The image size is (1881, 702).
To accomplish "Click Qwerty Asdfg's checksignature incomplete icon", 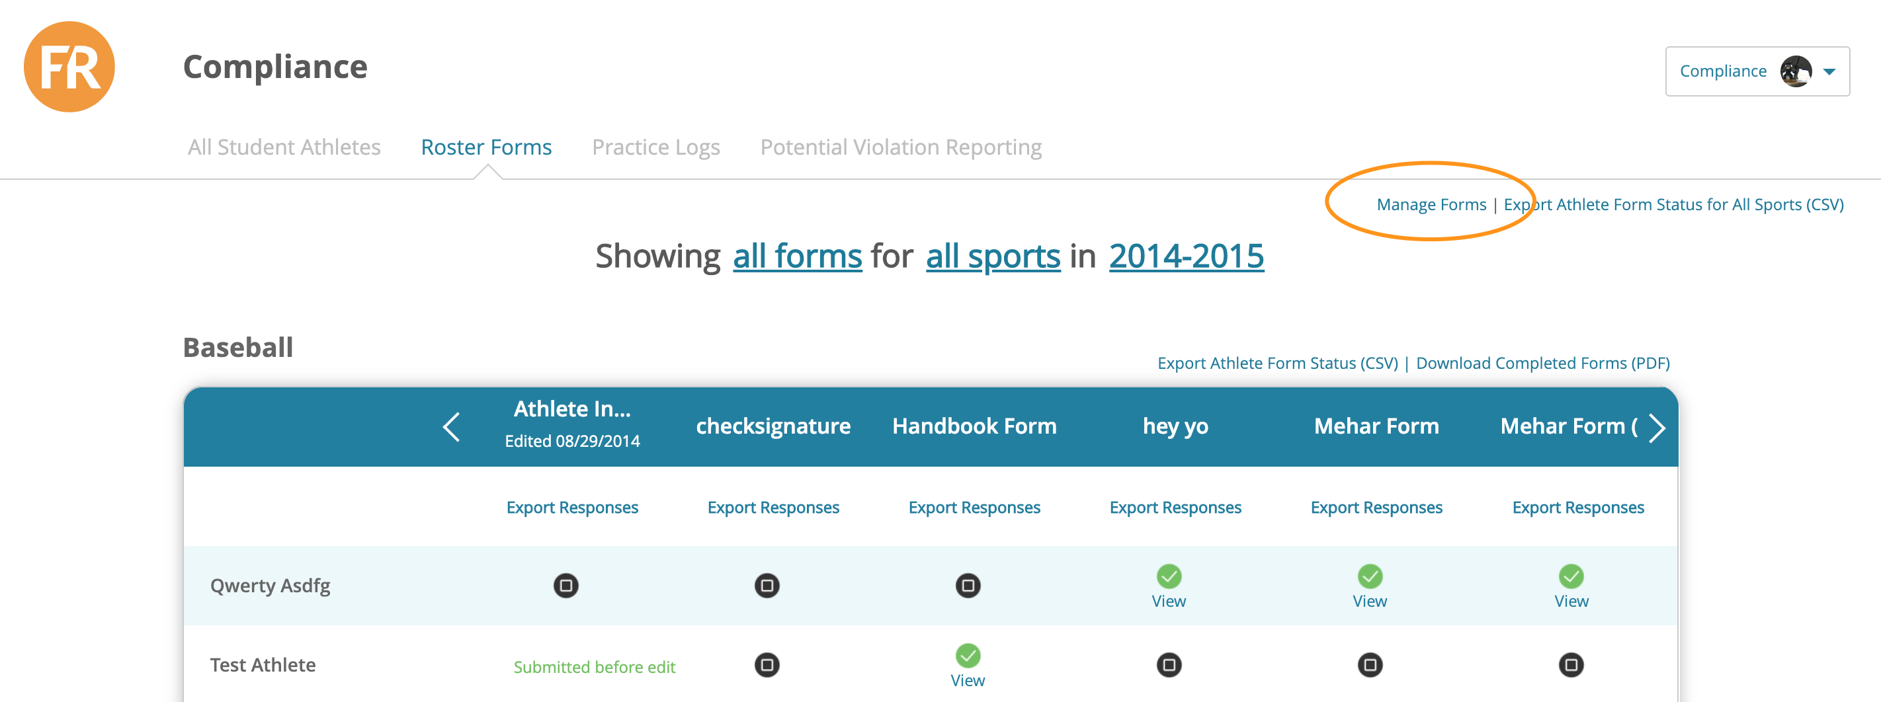I will [x=767, y=586].
